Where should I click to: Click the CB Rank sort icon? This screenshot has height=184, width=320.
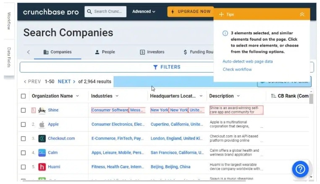coord(273,96)
